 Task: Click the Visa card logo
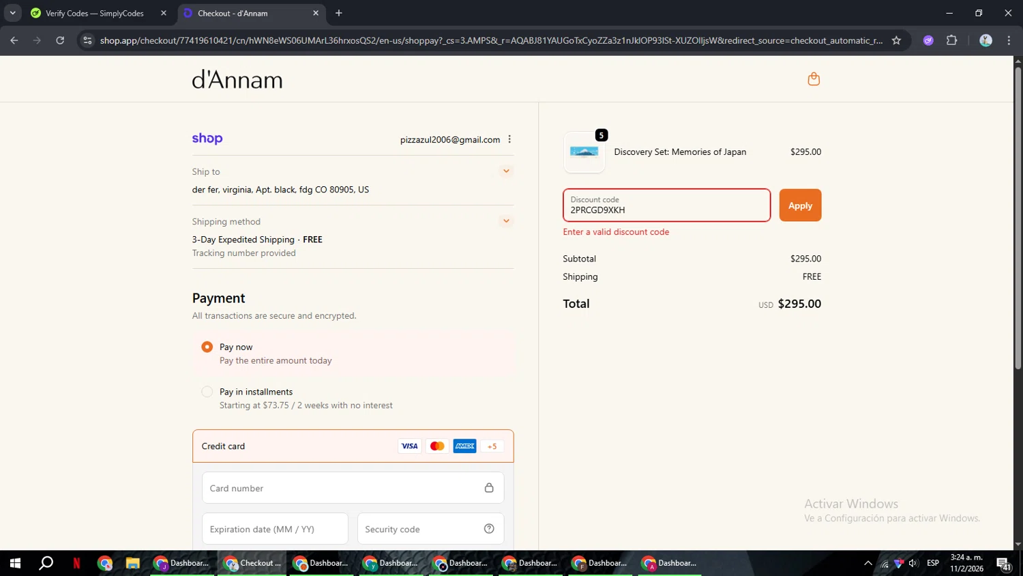pyautogui.click(x=409, y=446)
